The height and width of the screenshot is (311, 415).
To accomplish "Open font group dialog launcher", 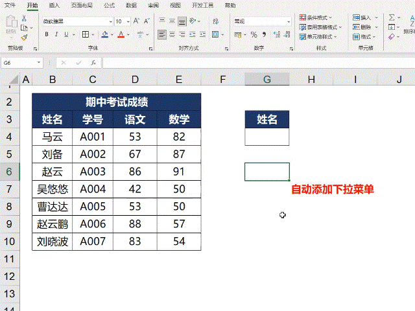I will 150,49.
